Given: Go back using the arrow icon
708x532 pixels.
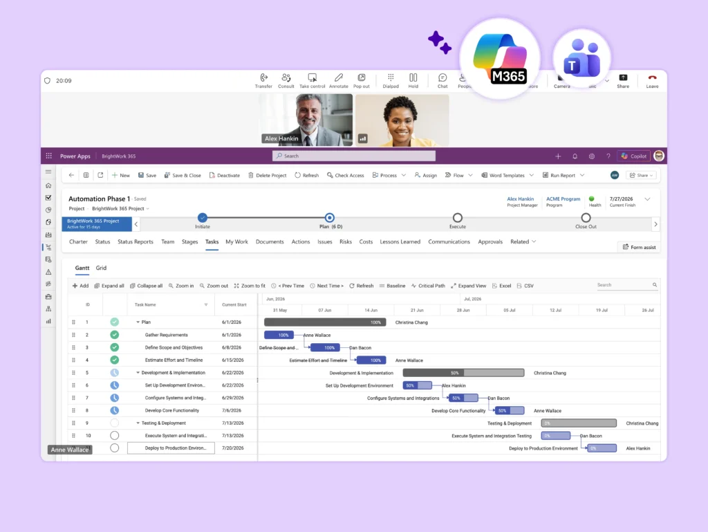Looking at the screenshot, I should [x=71, y=175].
